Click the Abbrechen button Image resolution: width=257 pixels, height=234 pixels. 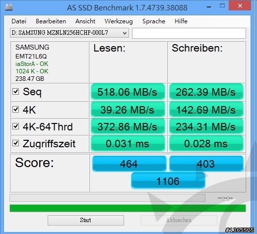point(179,220)
